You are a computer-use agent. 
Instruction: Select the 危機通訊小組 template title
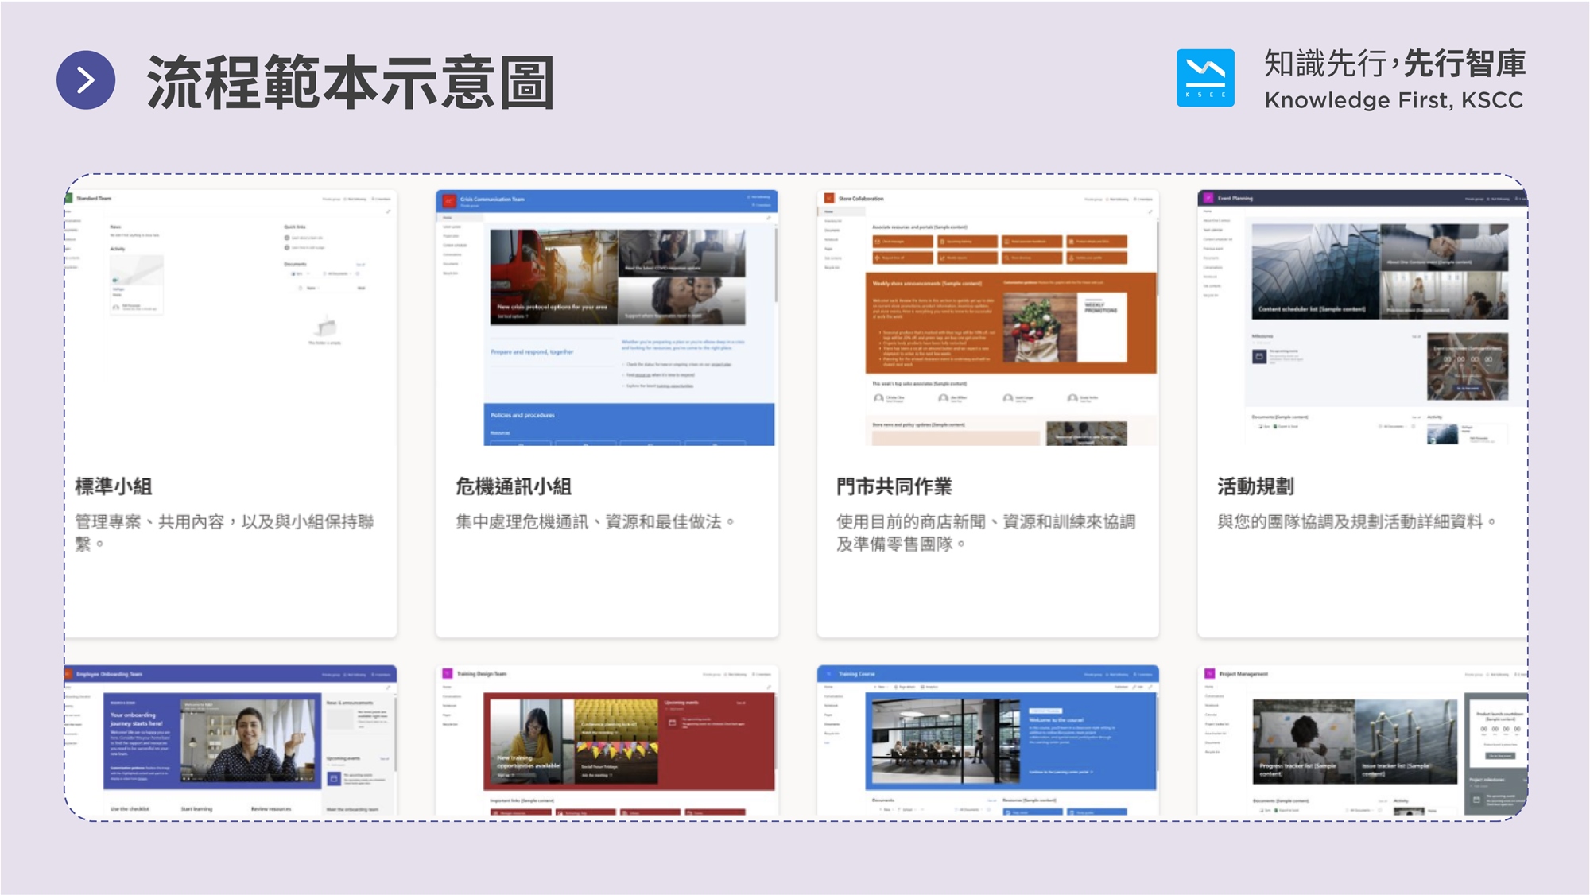pyautogui.click(x=514, y=486)
